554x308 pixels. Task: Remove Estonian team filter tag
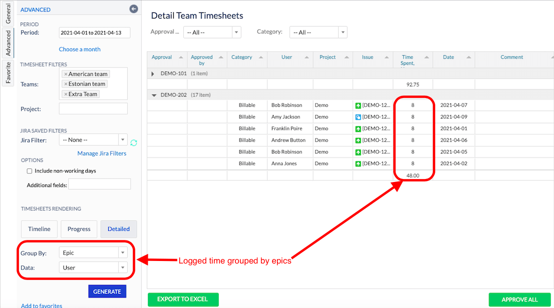tap(66, 84)
